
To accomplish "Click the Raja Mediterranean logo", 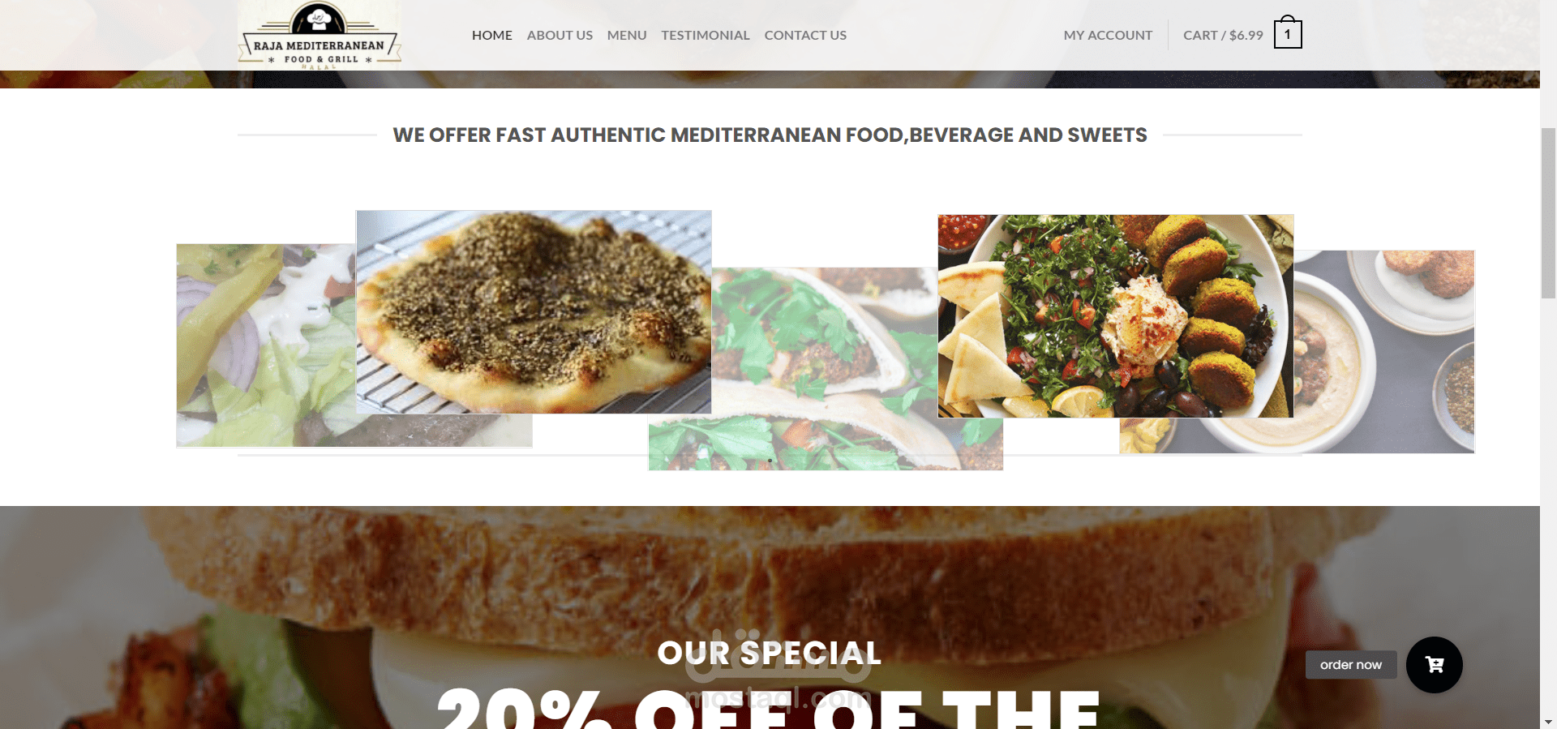I will click(x=320, y=35).
